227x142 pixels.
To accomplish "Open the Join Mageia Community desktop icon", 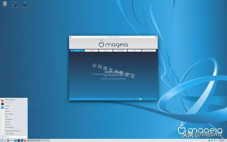I will pyautogui.click(x=24, y=5).
